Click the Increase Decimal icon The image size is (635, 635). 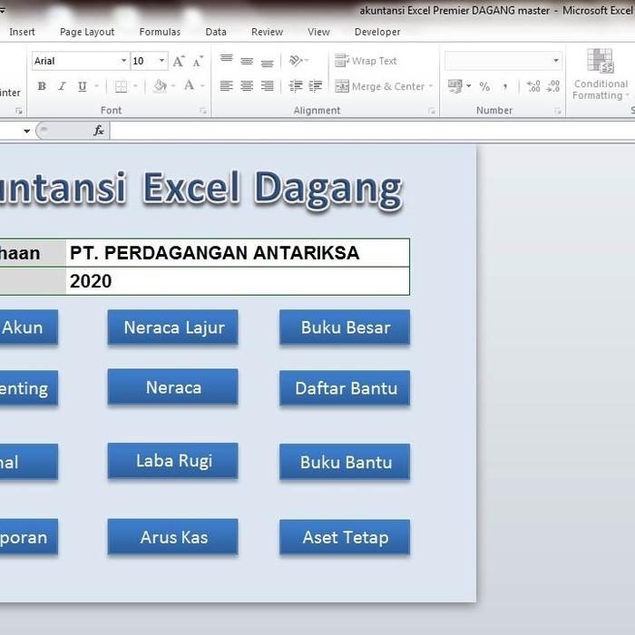pos(533,86)
